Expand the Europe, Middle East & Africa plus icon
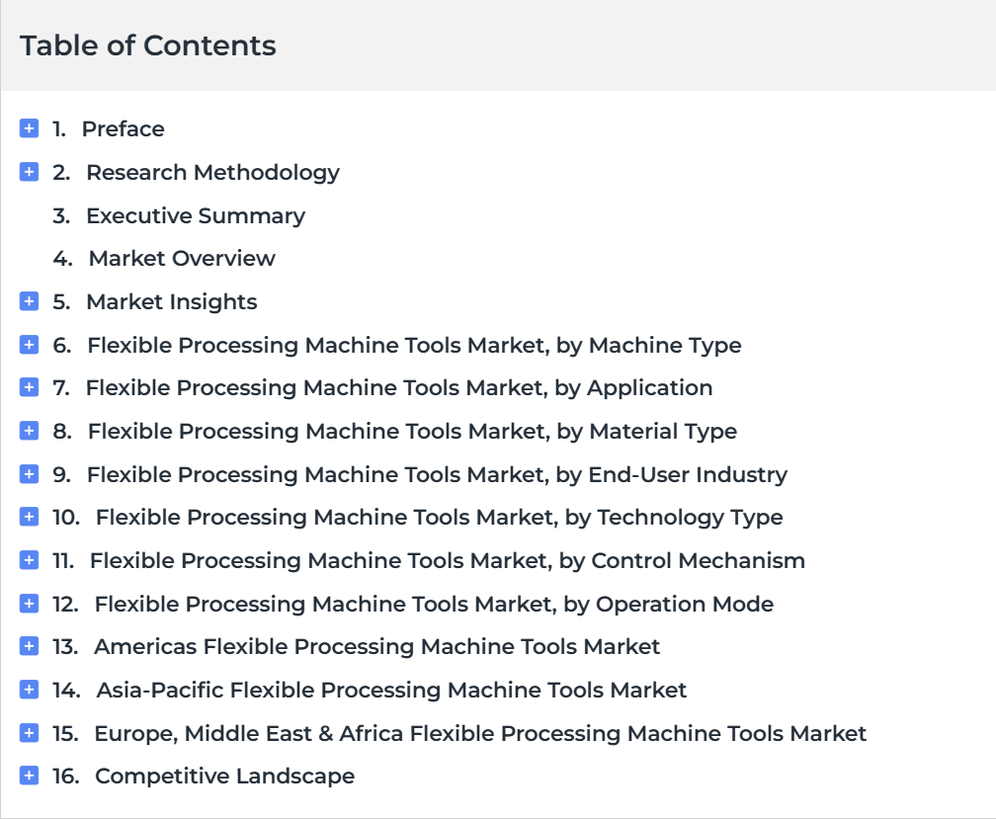The width and height of the screenshot is (996, 819). click(x=30, y=733)
